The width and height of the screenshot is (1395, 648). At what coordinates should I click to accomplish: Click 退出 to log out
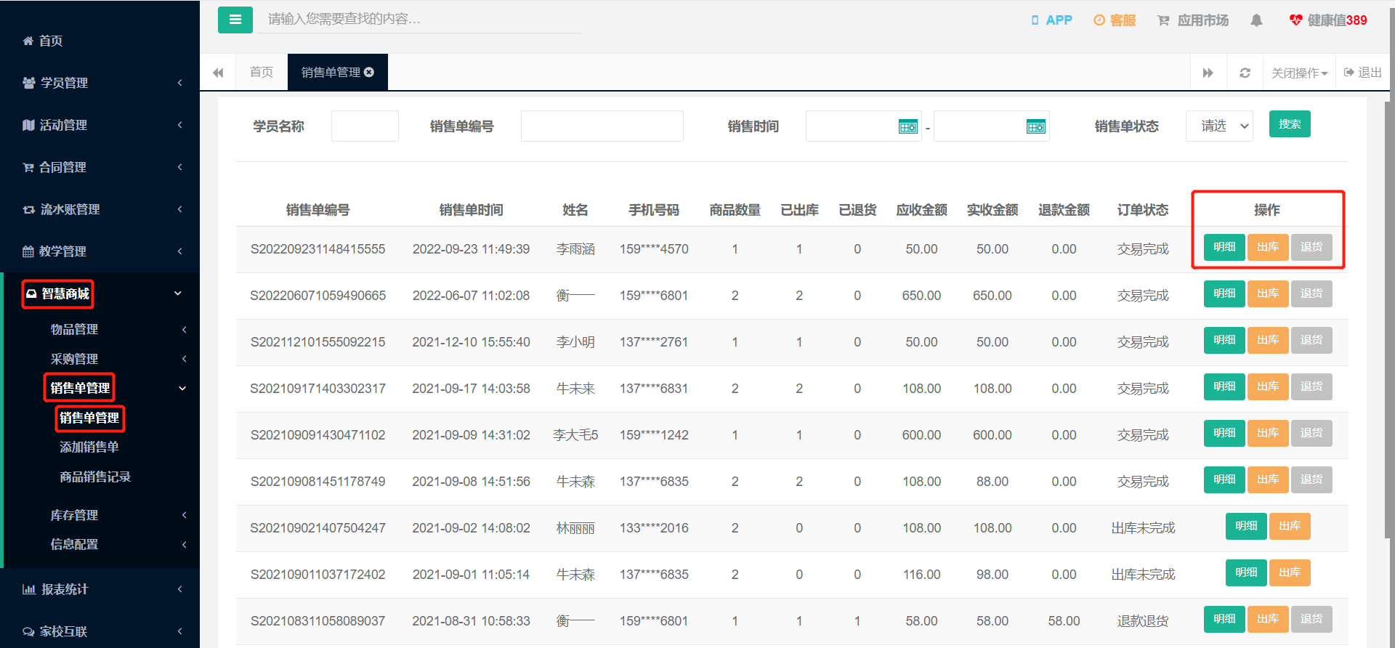click(x=1363, y=73)
